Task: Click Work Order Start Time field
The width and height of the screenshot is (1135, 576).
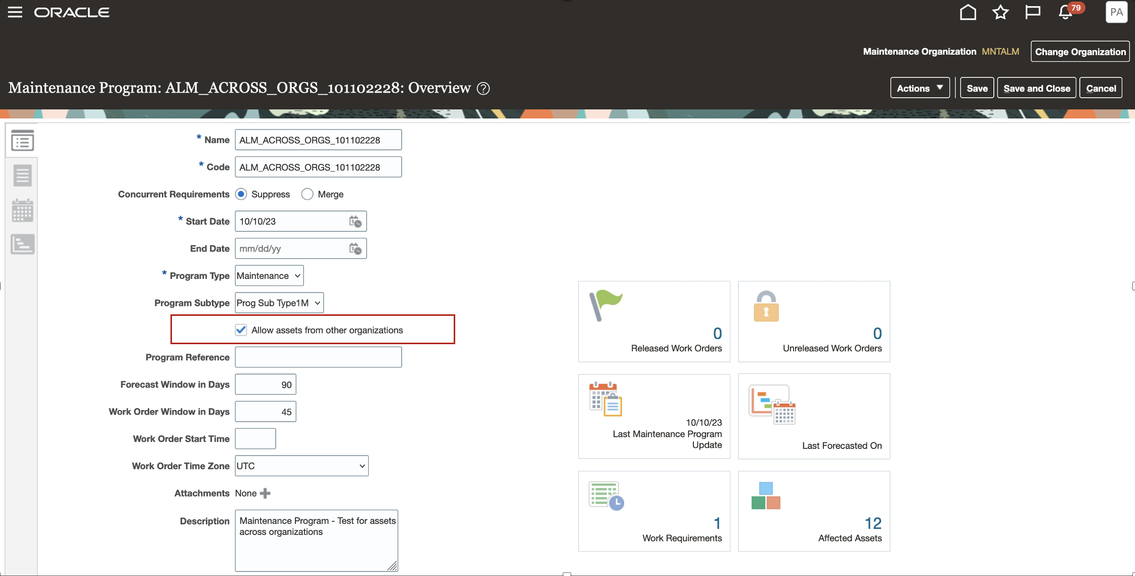Action: click(255, 439)
